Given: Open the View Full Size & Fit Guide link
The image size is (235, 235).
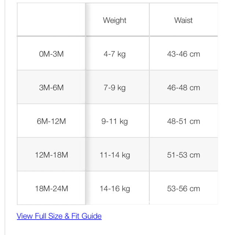Looking at the screenshot, I should (59, 216).
